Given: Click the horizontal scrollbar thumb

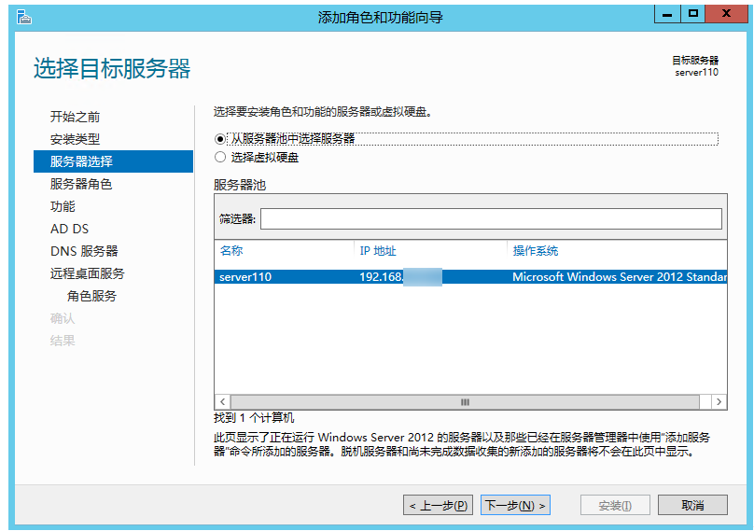Looking at the screenshot, I should tap(465, 401).
